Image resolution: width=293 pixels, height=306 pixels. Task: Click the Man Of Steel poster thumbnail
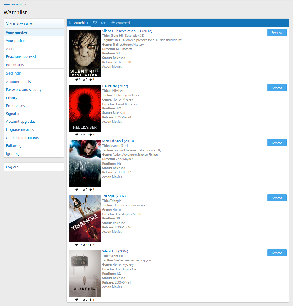pyautogui.click(x=85, y=164)
